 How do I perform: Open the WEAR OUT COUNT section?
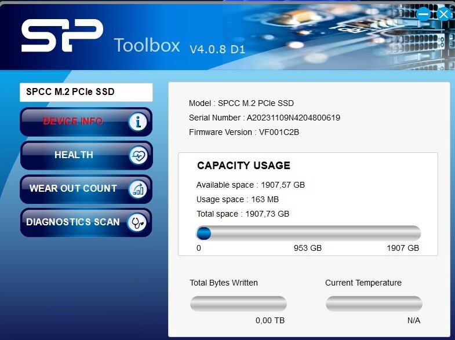[86, 189]
